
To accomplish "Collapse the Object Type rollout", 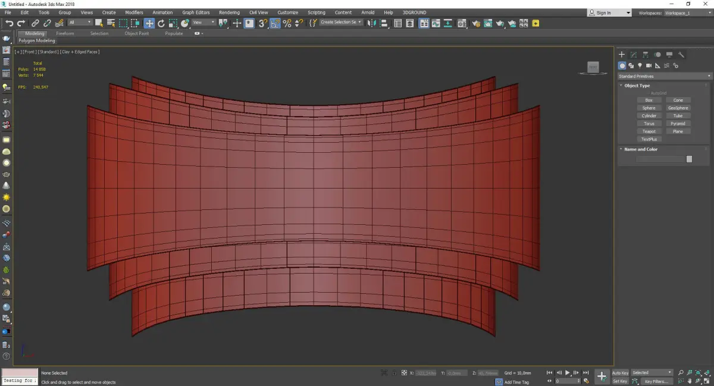I will tap(637, 86).
